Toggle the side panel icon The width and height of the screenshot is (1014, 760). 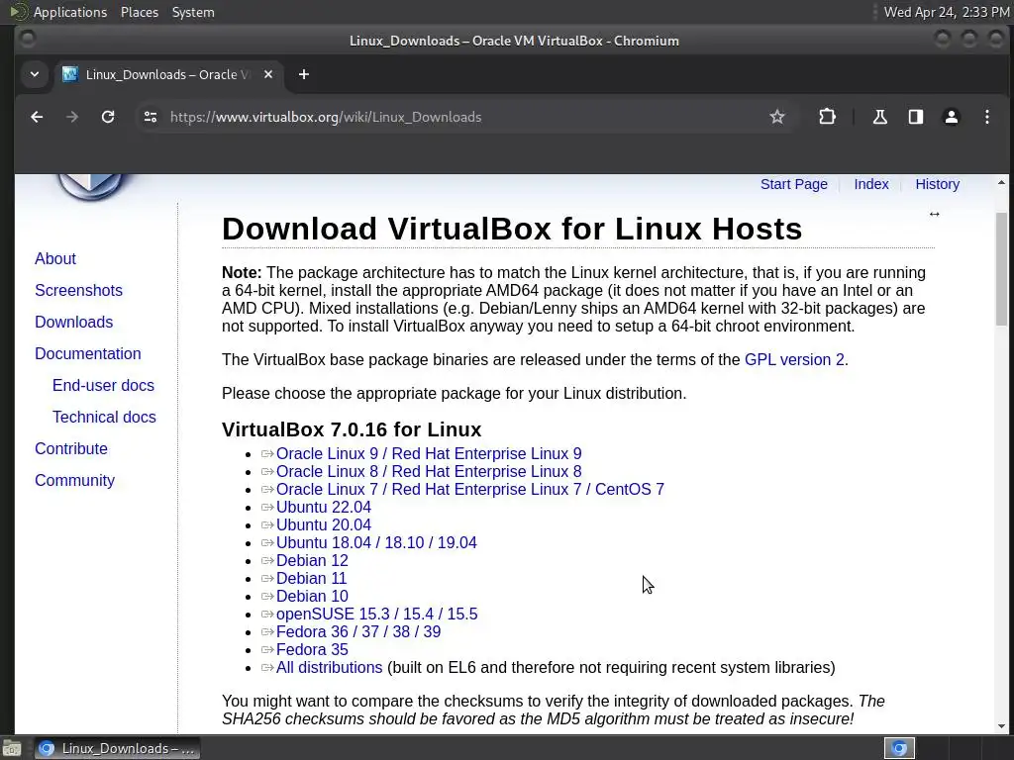pos(916,117)
